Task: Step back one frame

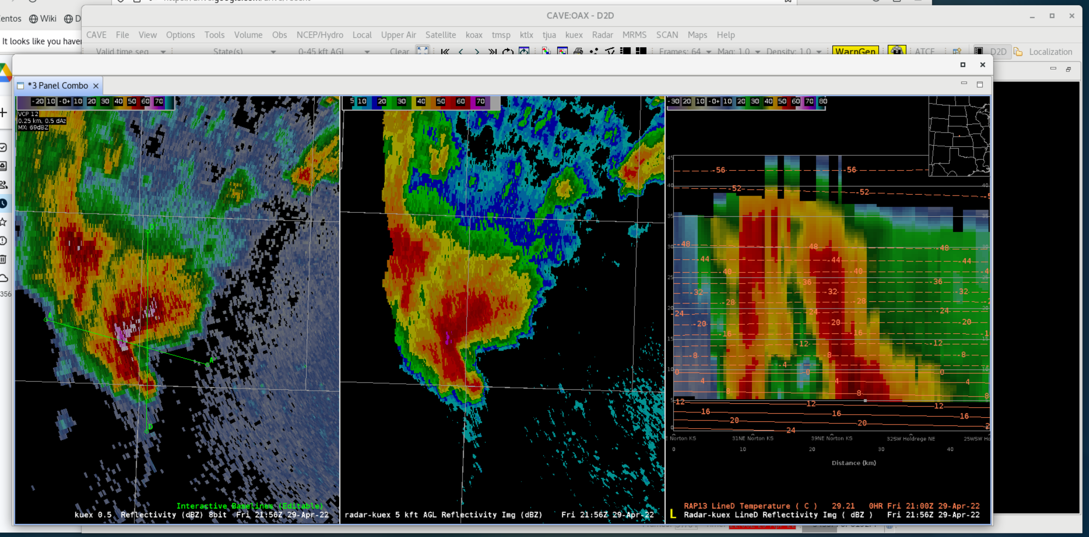Action: click(461, 52)
